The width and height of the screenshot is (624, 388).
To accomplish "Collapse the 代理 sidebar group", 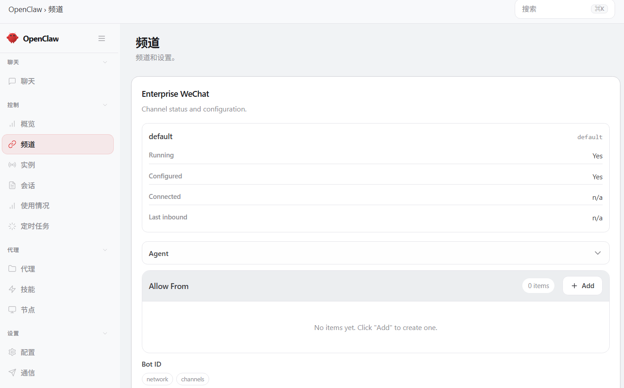I will tap(105, 250).
